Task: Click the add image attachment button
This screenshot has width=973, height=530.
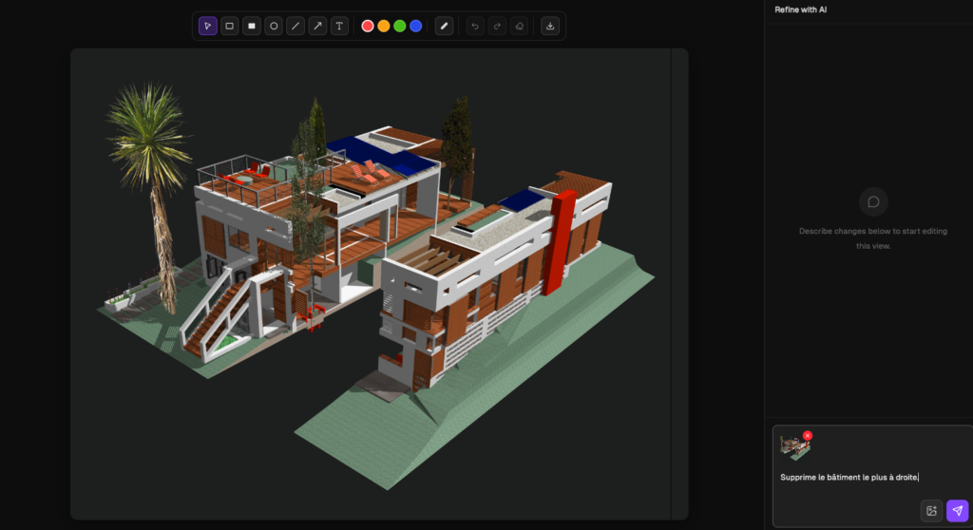Action: tap(931, 511)
